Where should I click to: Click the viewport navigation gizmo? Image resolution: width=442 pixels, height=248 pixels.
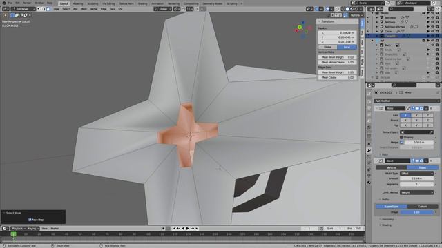coord(302,29)
